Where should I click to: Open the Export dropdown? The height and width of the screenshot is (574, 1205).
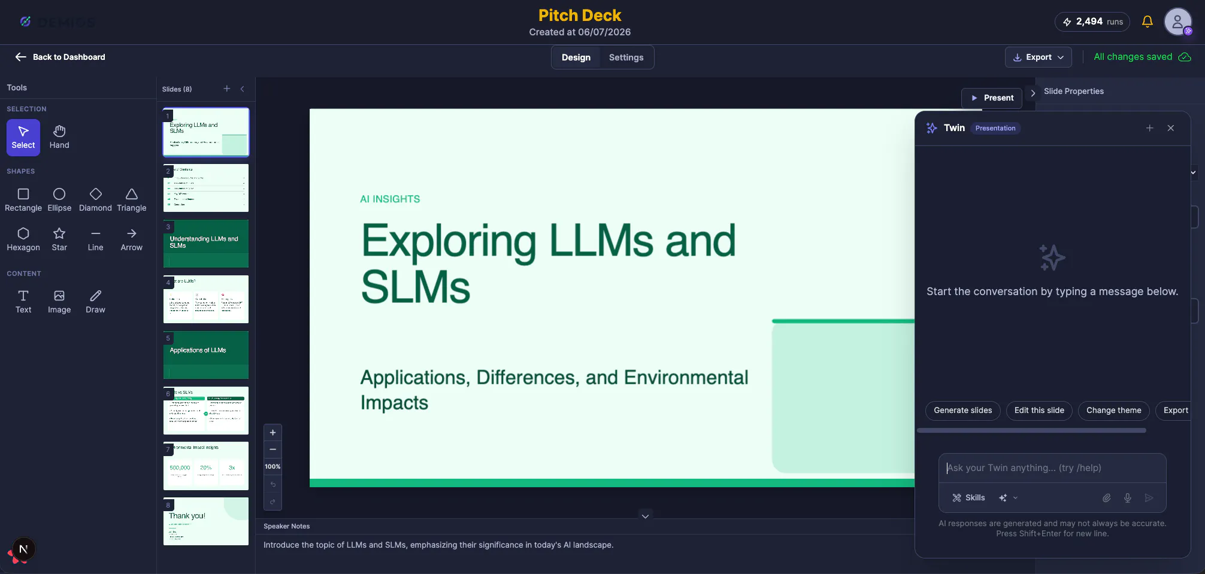[1039, 57]
